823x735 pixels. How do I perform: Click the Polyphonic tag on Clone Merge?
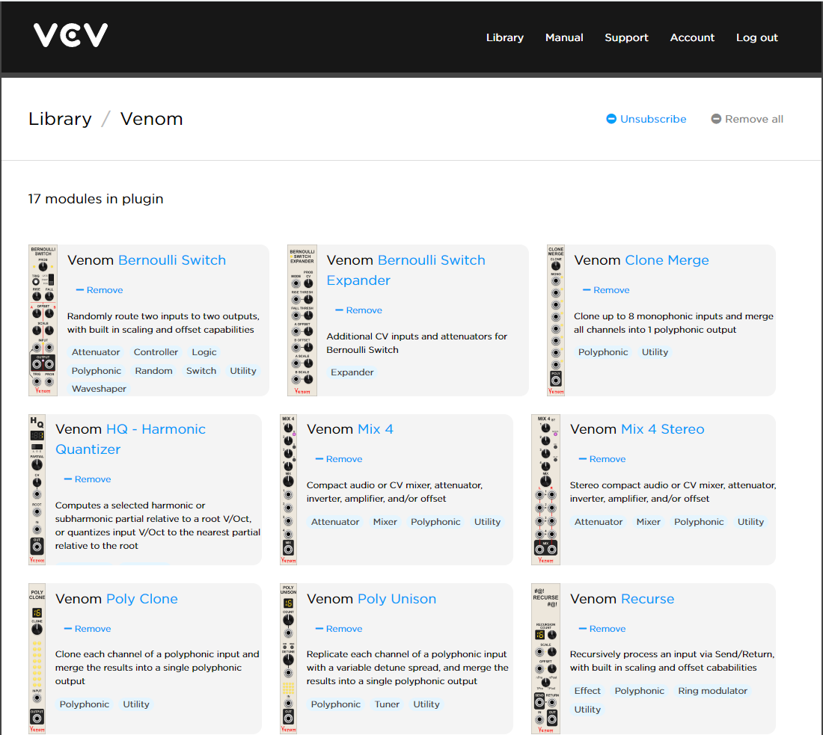click(602, 352)
